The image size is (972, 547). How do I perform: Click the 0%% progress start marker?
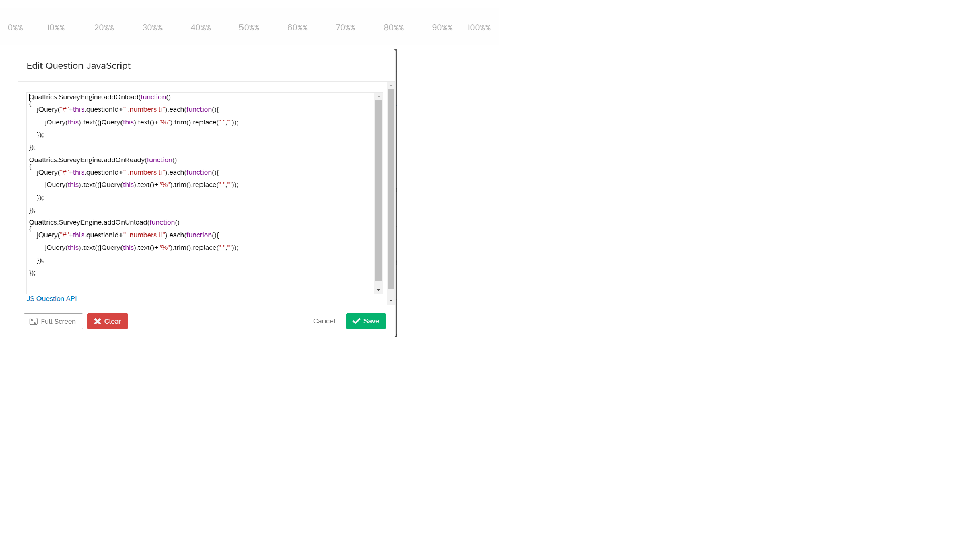coord(15,27)
